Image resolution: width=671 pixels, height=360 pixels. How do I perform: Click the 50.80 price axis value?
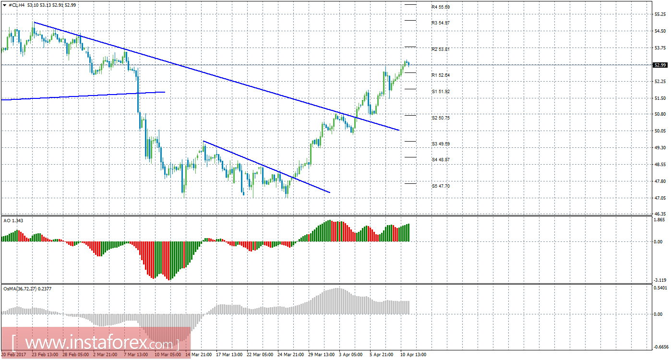click(659, 114)
